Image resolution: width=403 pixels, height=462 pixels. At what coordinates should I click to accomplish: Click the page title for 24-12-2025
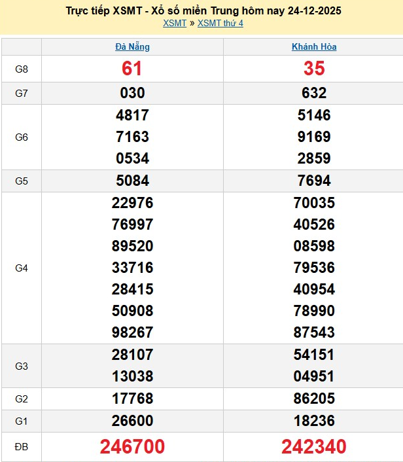(x=203, y=10)
